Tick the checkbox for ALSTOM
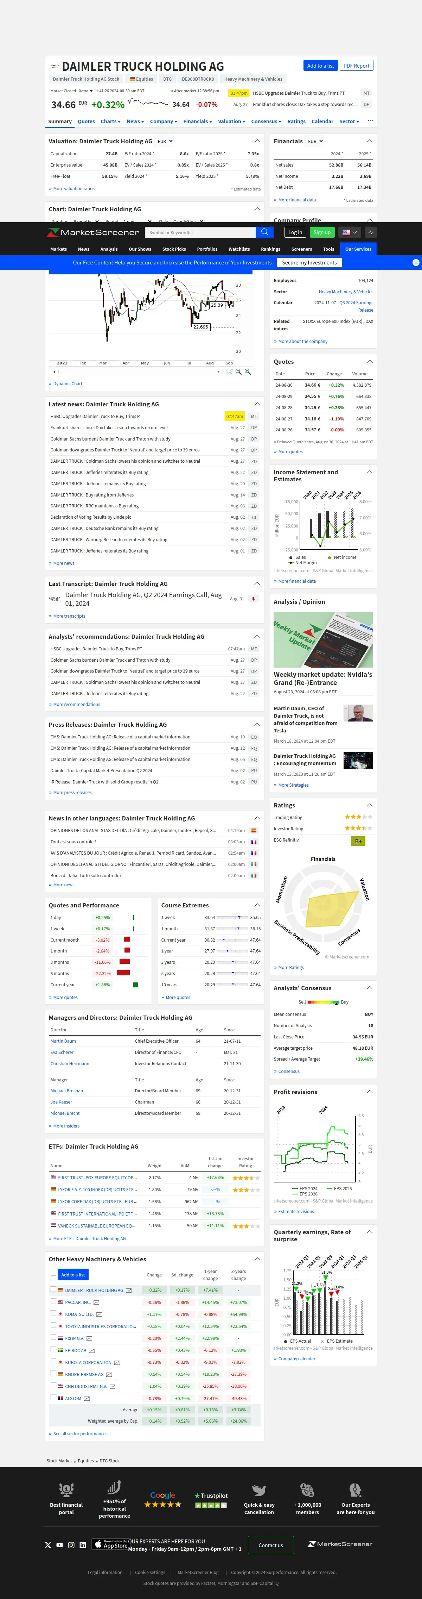422x1599 pixels. tap(53, 1397)
